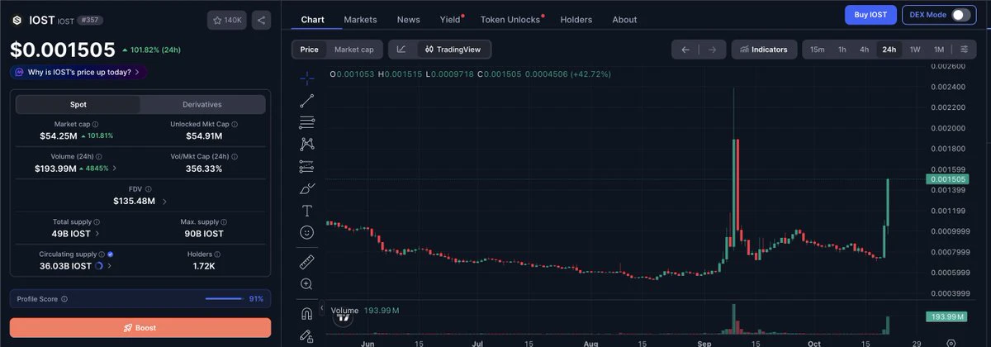This screenshot has height=347, width=991.
Task: Select the Price chart mode
Action: coord(310,50)
